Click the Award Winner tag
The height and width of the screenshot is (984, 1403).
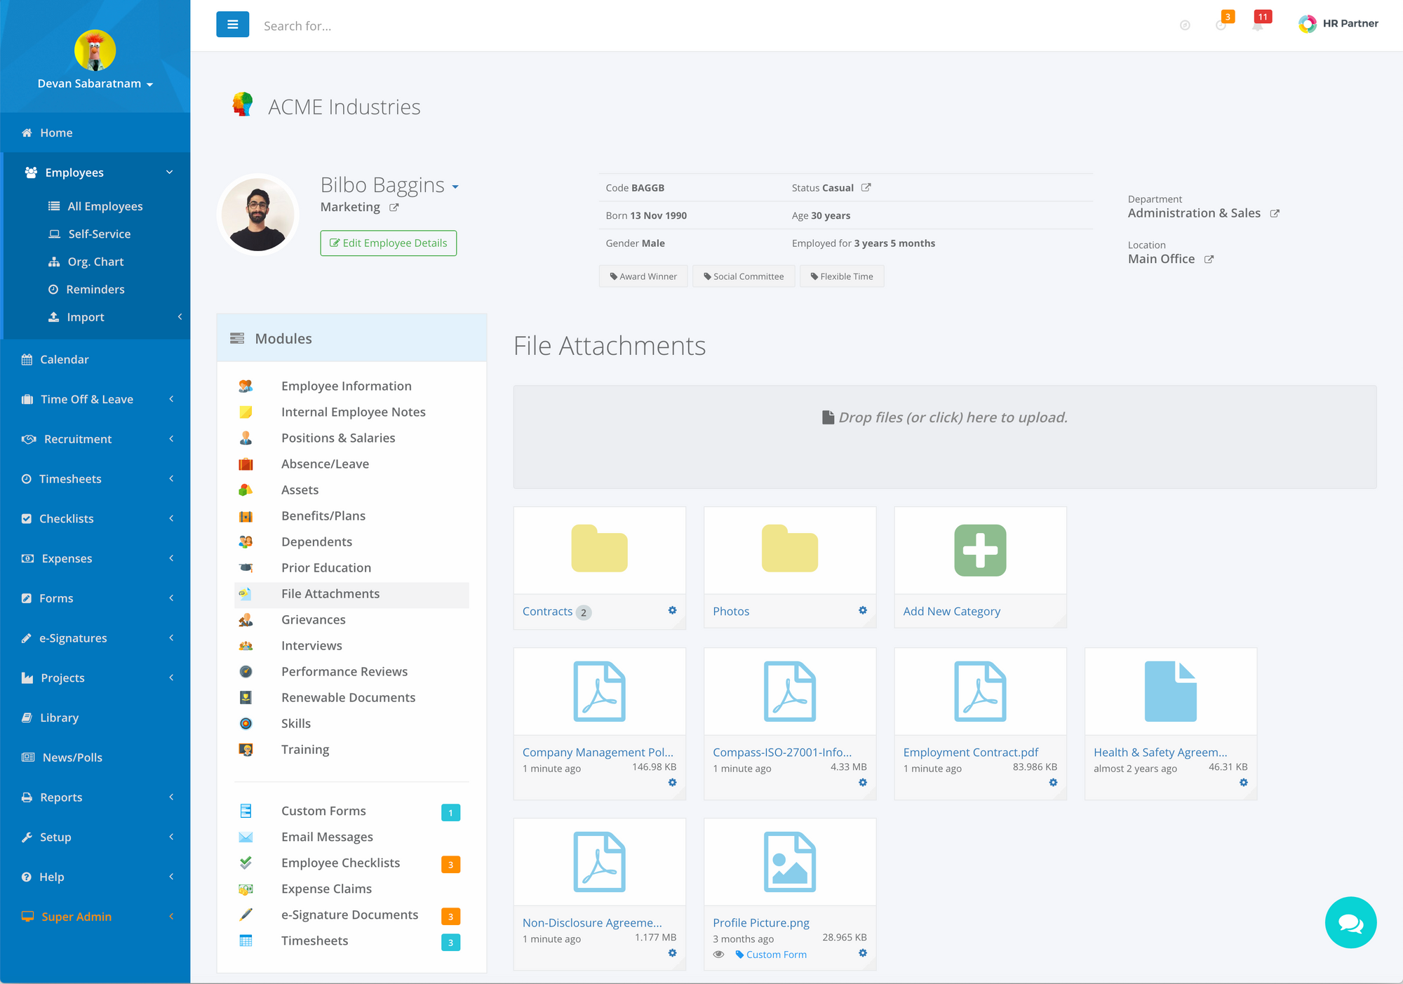[x=643, y=276]
